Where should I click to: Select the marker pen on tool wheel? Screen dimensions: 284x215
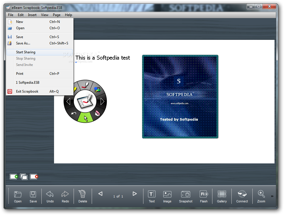click(85, 85)
